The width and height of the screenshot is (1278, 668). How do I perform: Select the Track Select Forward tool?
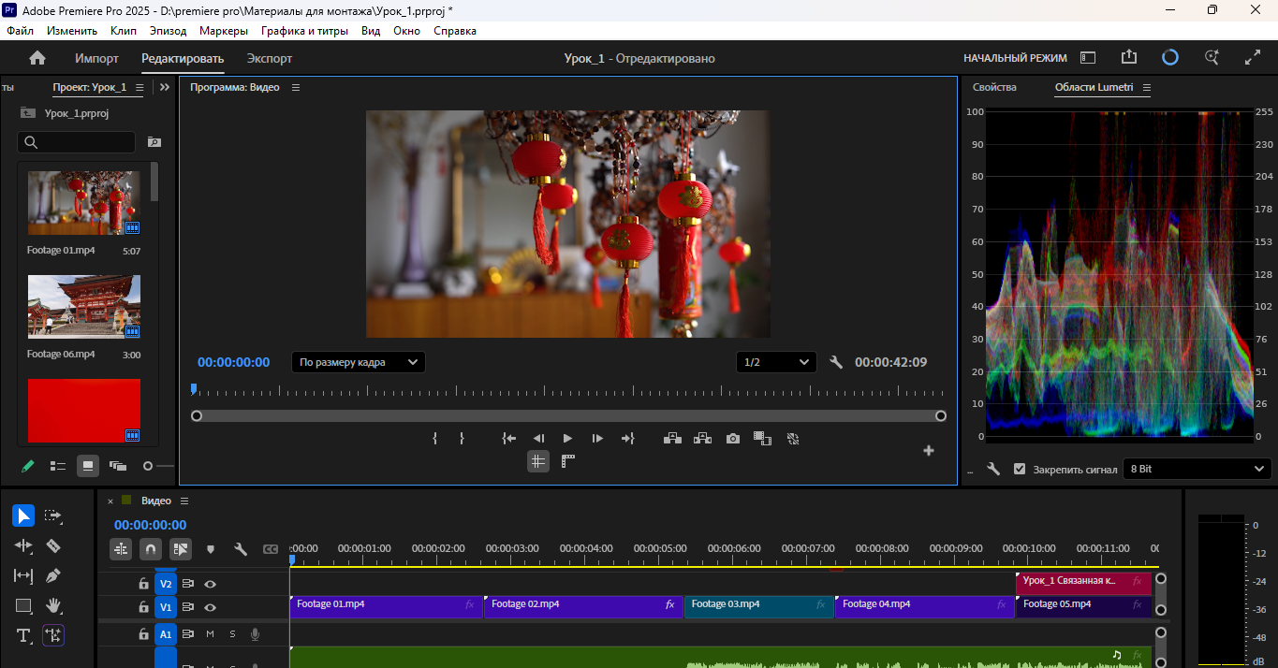[53, 516]
